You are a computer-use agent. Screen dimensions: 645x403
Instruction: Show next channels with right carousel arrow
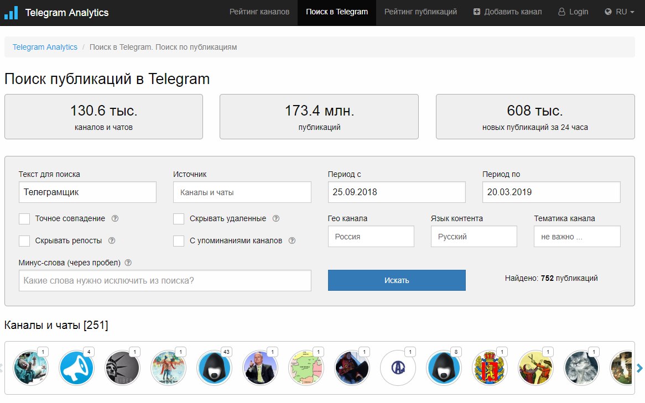639,368
